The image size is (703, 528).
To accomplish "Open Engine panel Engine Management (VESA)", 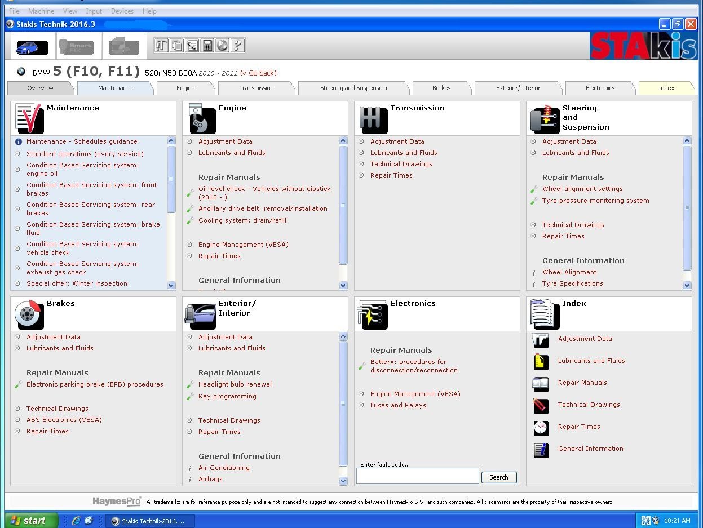I will [x=243, y=245].
